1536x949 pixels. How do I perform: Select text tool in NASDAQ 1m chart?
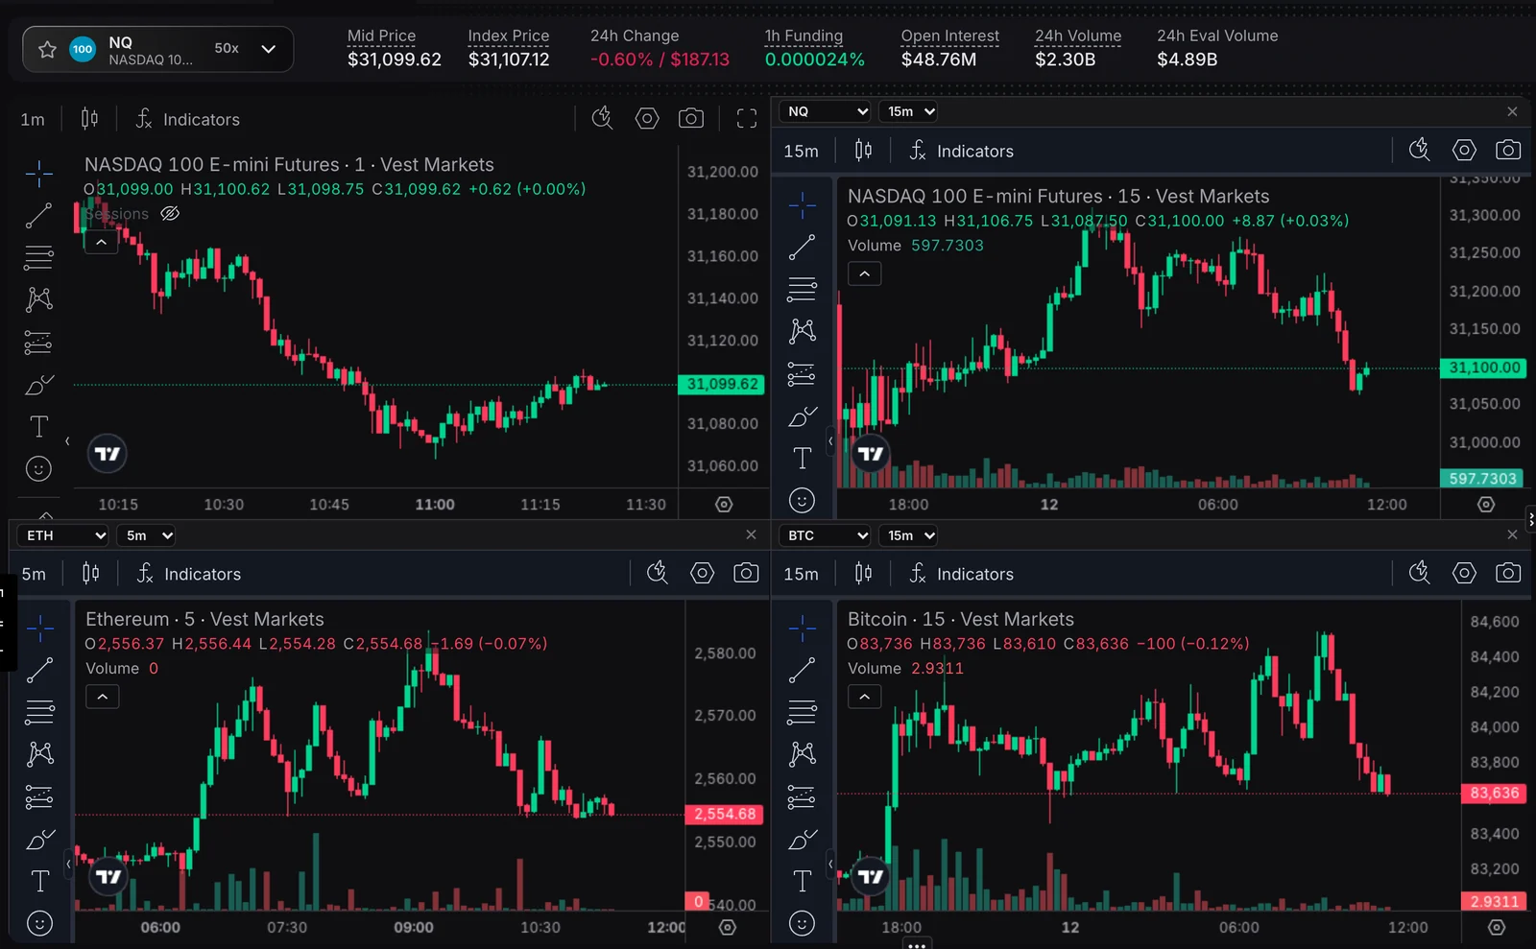coord(38,426)
